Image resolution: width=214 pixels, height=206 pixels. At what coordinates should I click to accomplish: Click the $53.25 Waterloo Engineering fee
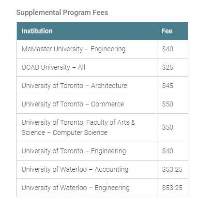point(172,188)
